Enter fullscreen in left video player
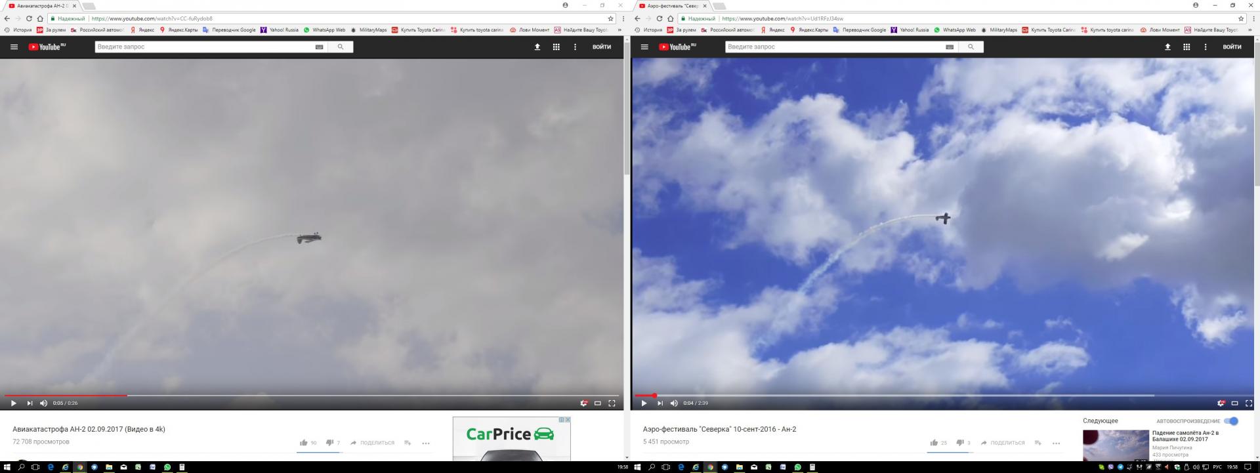Screen dimensions: 1260x473 pos(612,403)
